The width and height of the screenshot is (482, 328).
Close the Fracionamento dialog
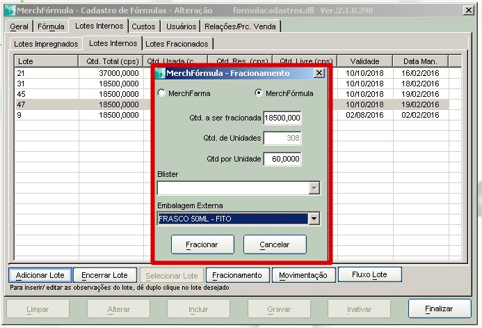click(x=319, y=73)
